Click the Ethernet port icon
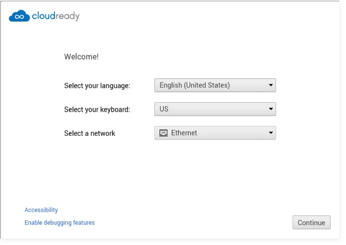Viewport: 346px width, 245px height. coord(164,133)
